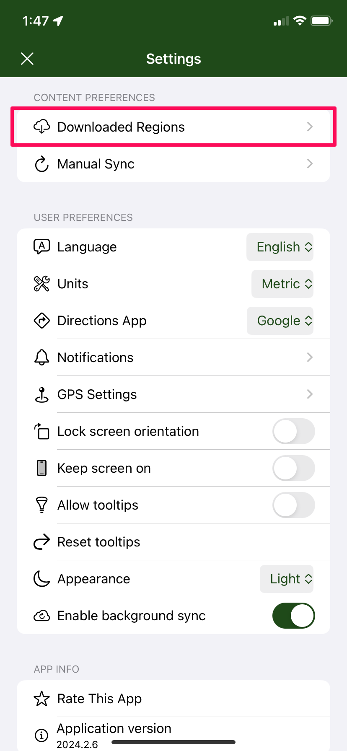Close Settings with the X button
This screenshot has width=347, height=751.
click(x=27, y=59)
